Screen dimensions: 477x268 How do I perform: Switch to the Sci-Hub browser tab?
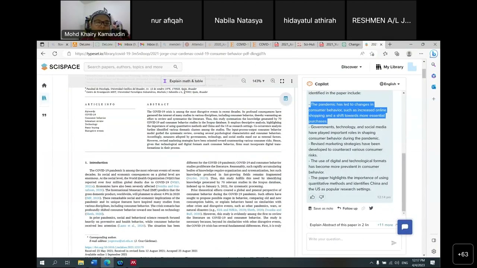click(306, 44)
